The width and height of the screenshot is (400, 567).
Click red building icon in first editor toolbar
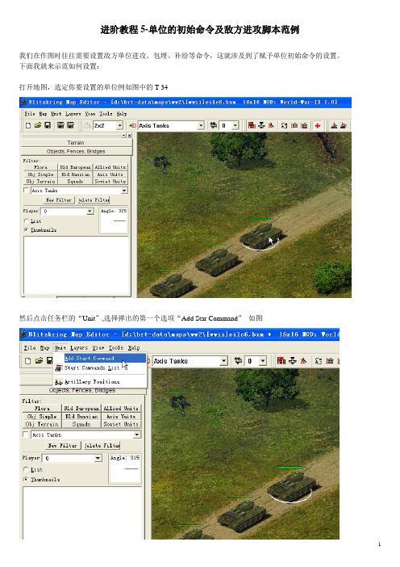(252, 125)
